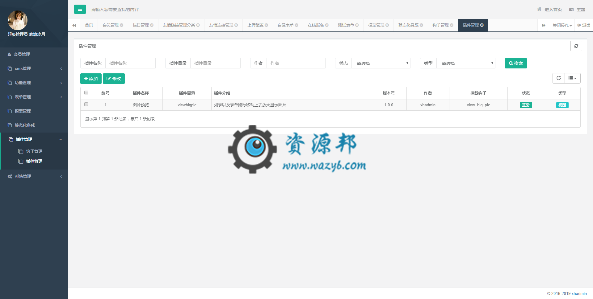
Task: Click the user avatar photo
Action: (x=18, y=20)
